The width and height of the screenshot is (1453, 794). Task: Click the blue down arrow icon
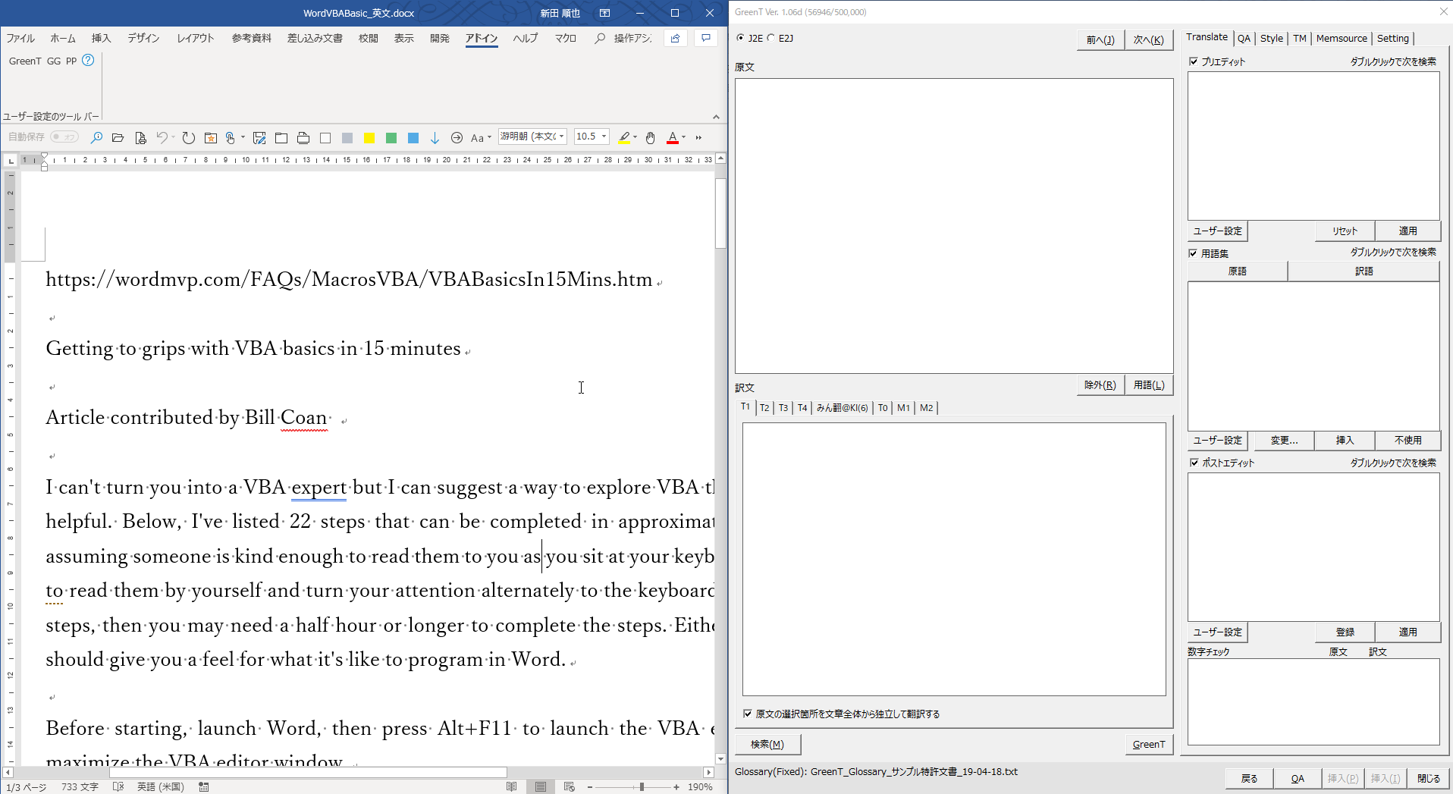tap(435, 137)
